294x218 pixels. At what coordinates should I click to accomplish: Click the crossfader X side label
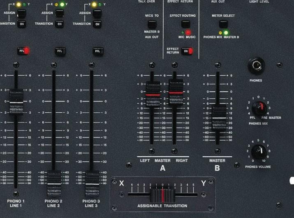coord(121,183)
